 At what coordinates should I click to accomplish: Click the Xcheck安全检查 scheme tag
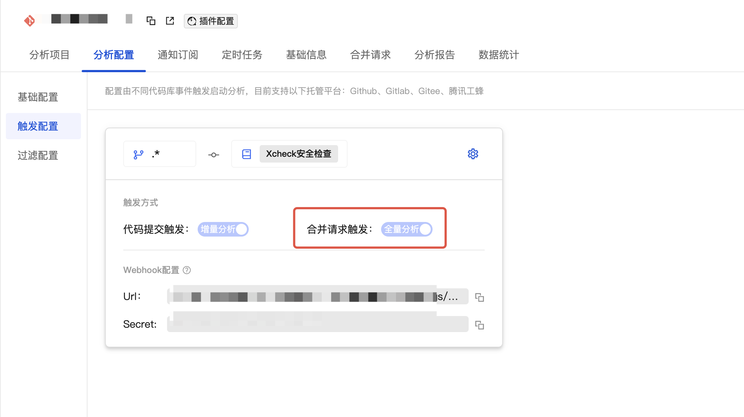pyautogui.click(x=299, y=154)
